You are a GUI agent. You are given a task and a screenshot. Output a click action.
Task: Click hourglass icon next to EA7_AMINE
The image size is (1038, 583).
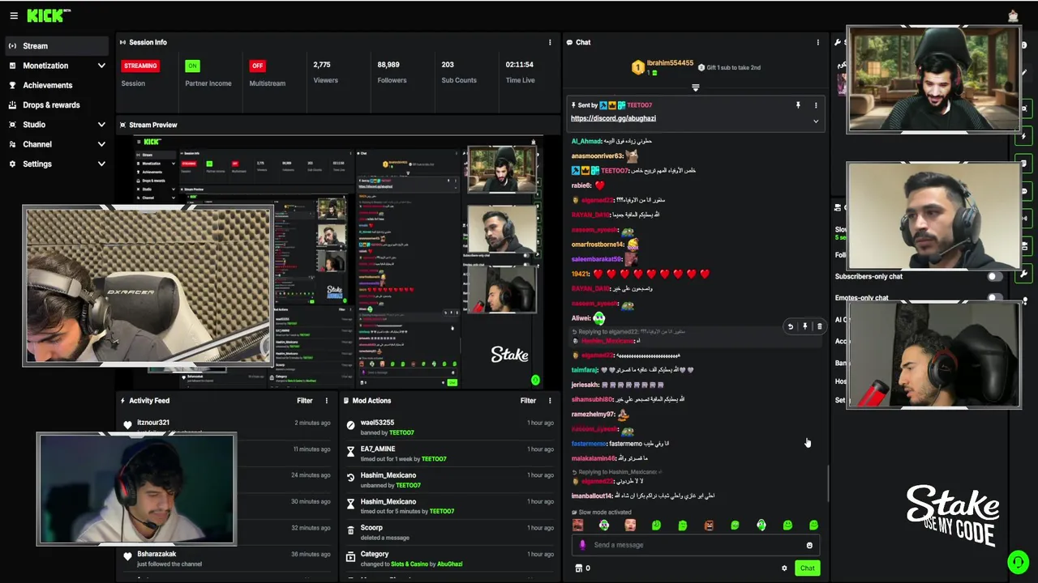click(351, 452)
